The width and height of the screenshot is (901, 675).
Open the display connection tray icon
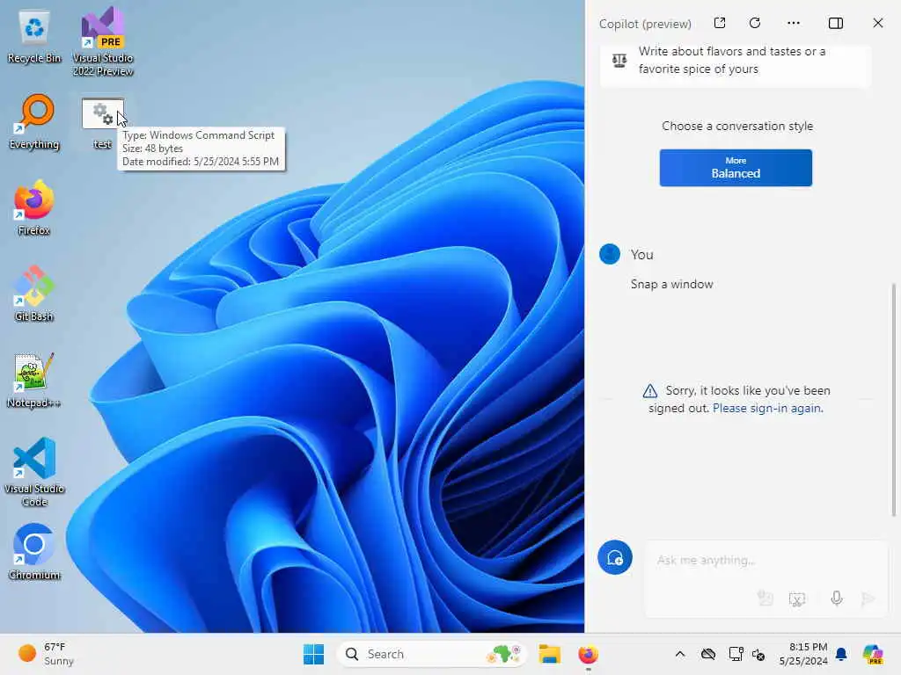tap(736, 654)
